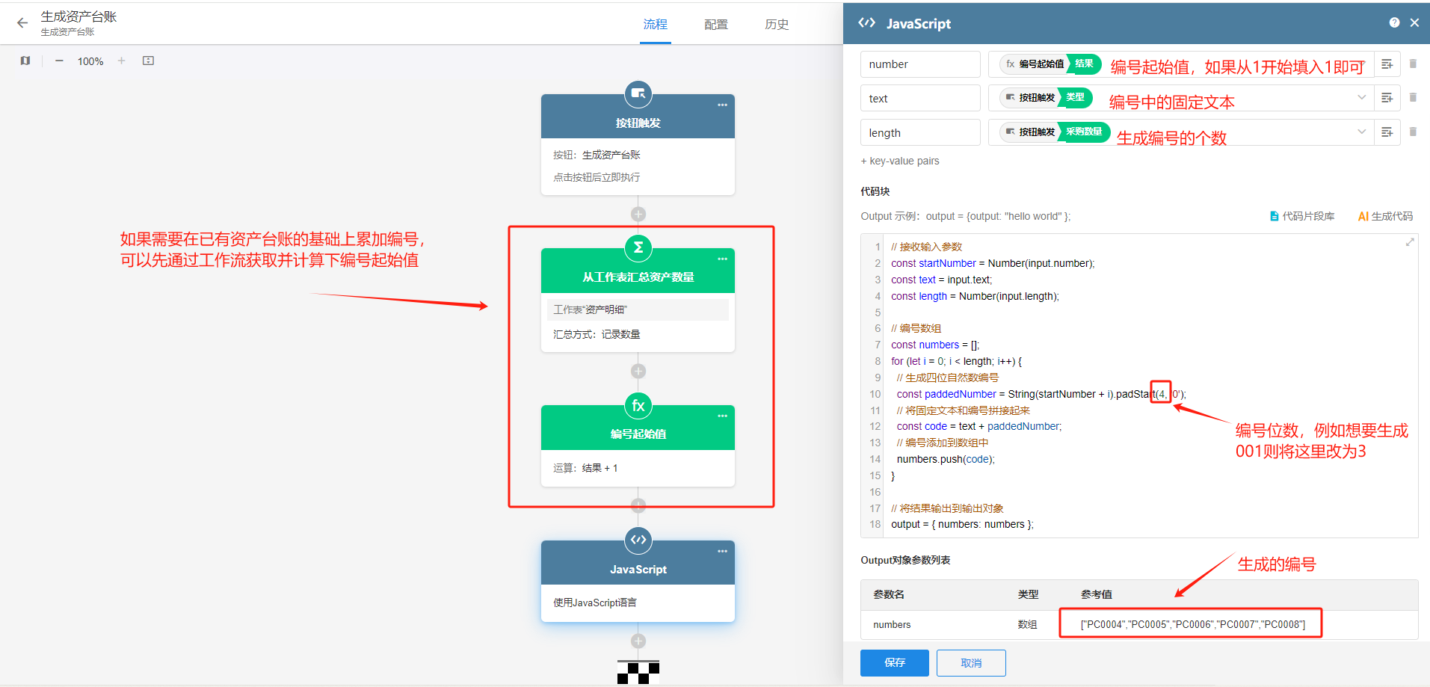Click code line numbers.push(code);
This screenshot has width=1430, height=687.
[x=946, y=459]
